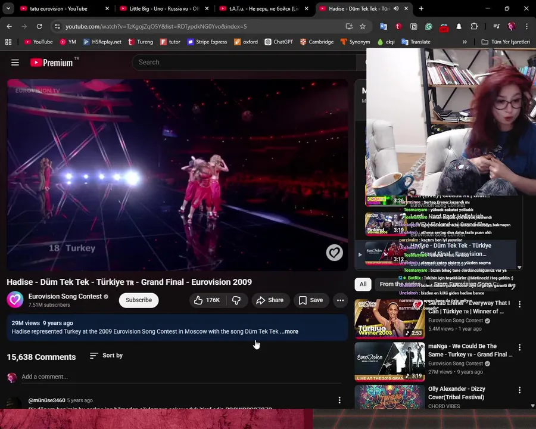Open the Chrome profile avatar
The height and width of the screenshot is (429, 536).
pos(512,26)
